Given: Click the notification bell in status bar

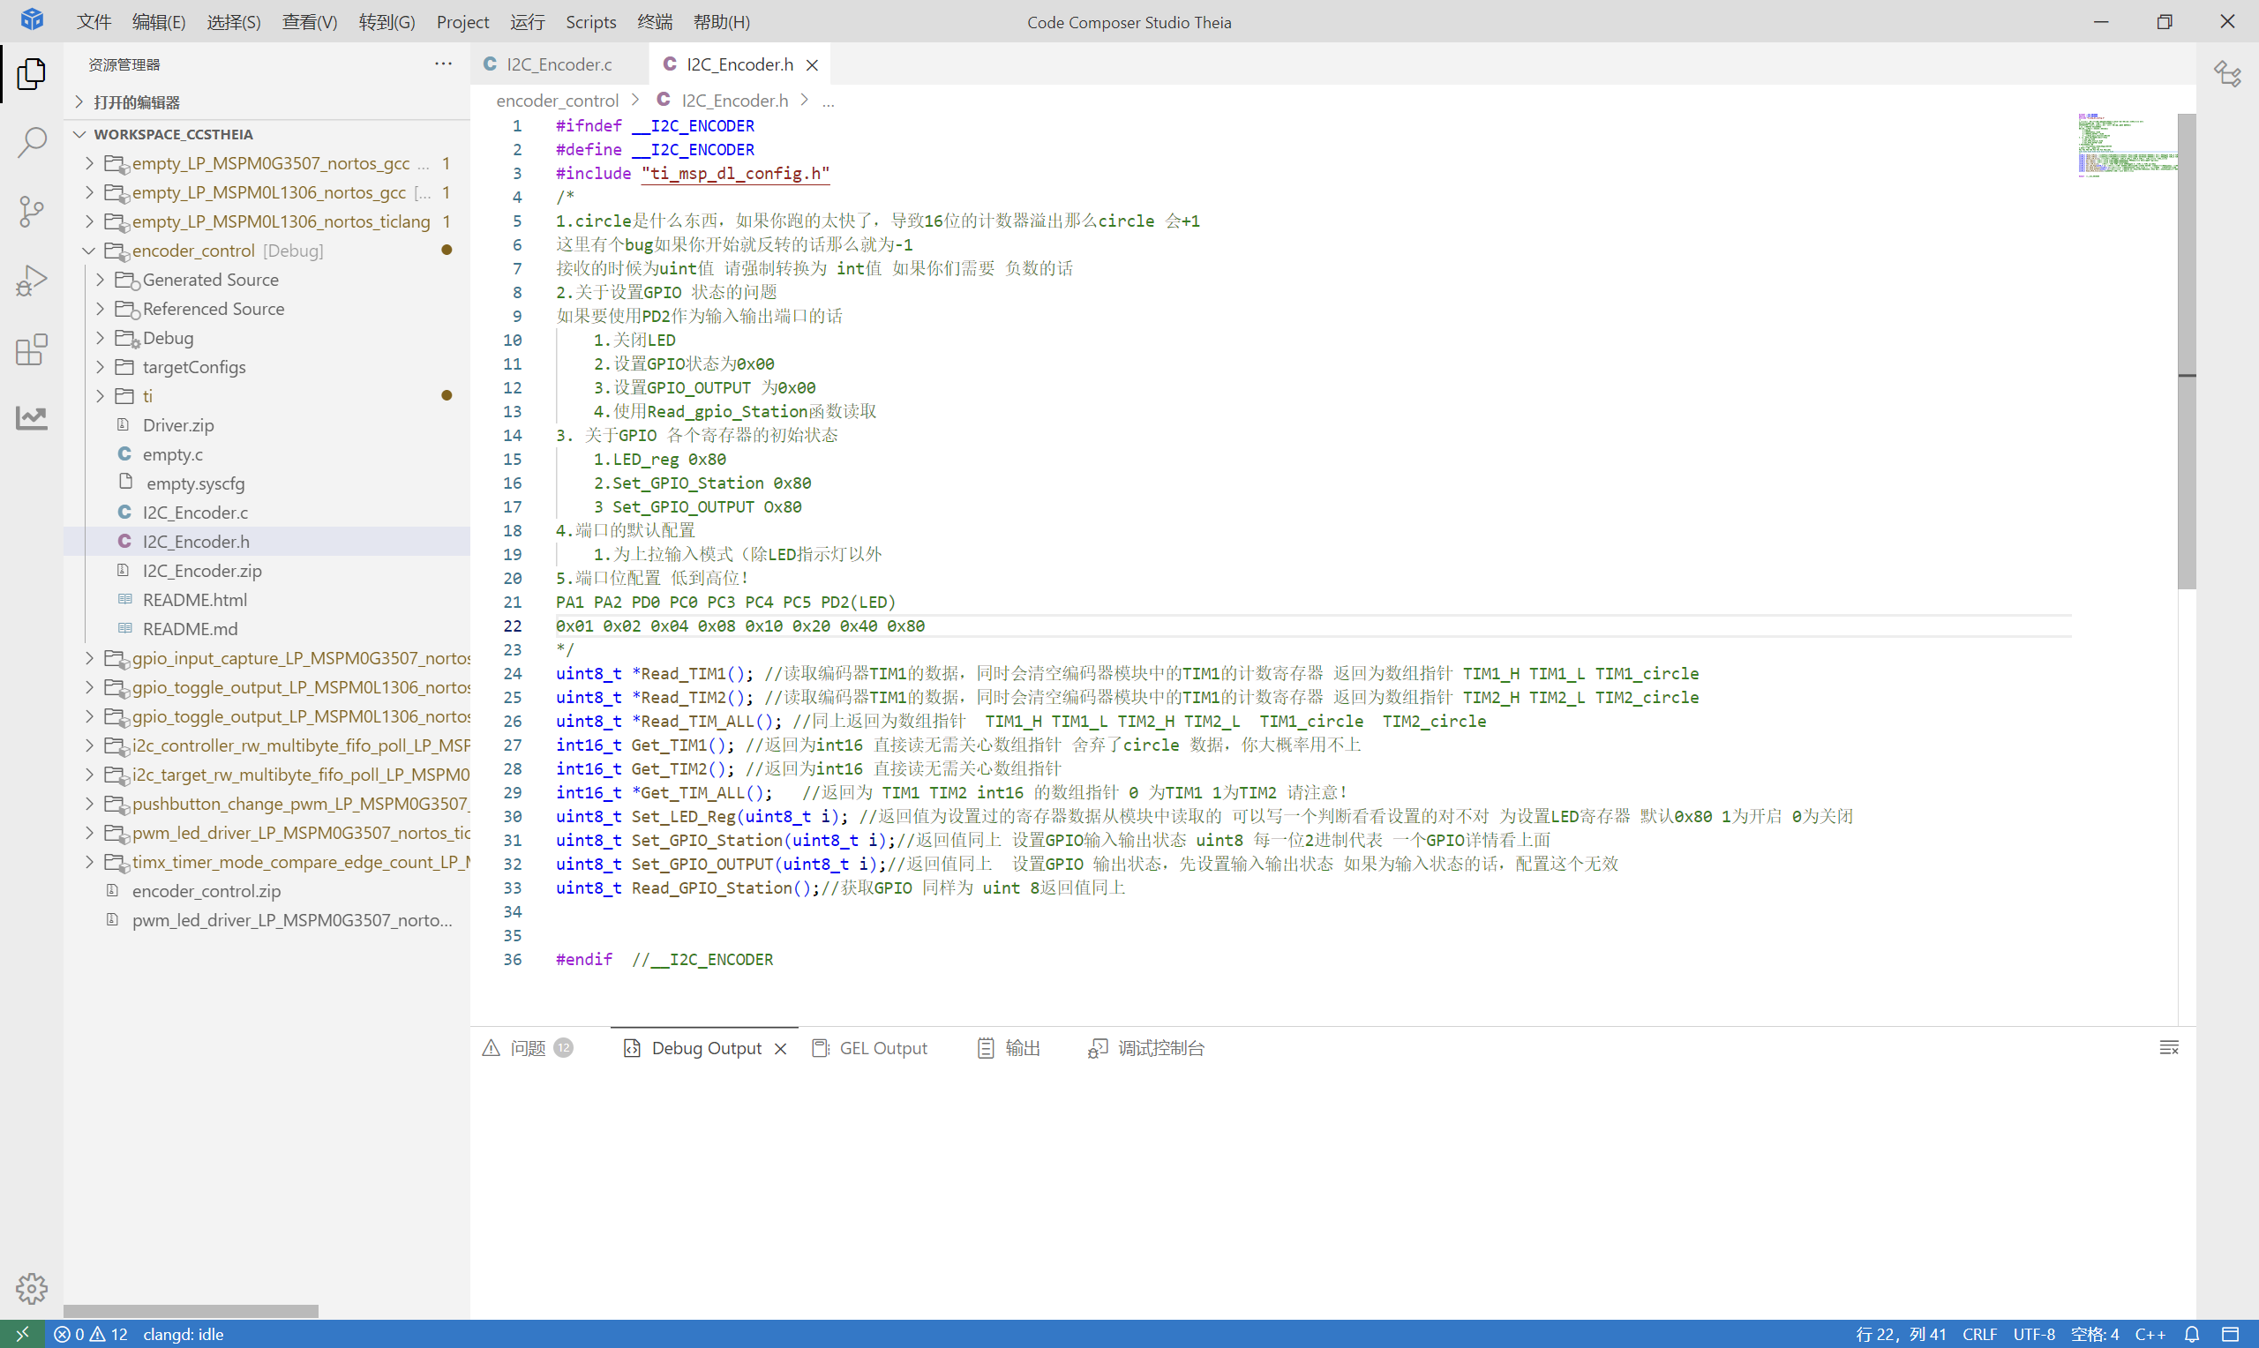Looking at the screenshot, I should [2192, 1334].
